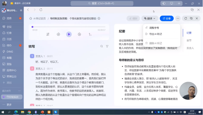
Task: Click the 发言人 2 avatar badge
Action: (x=32, y=69)
